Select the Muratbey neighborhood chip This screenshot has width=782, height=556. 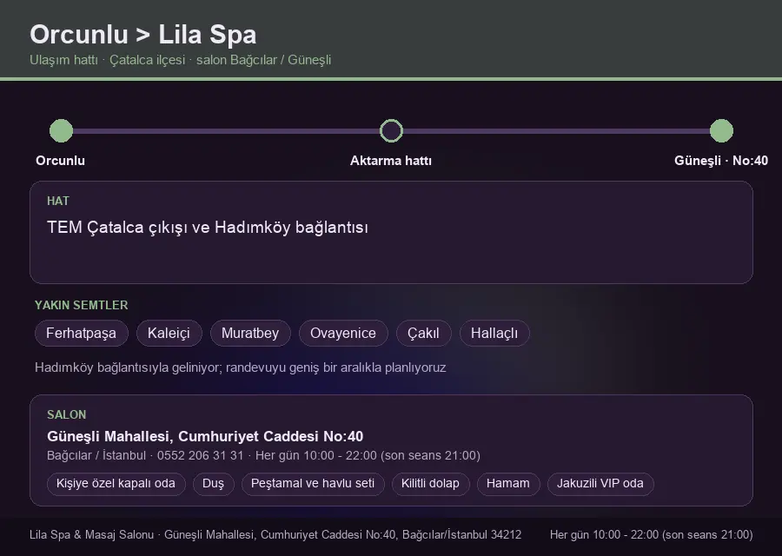pyautogui.click(x=250, y=333)
